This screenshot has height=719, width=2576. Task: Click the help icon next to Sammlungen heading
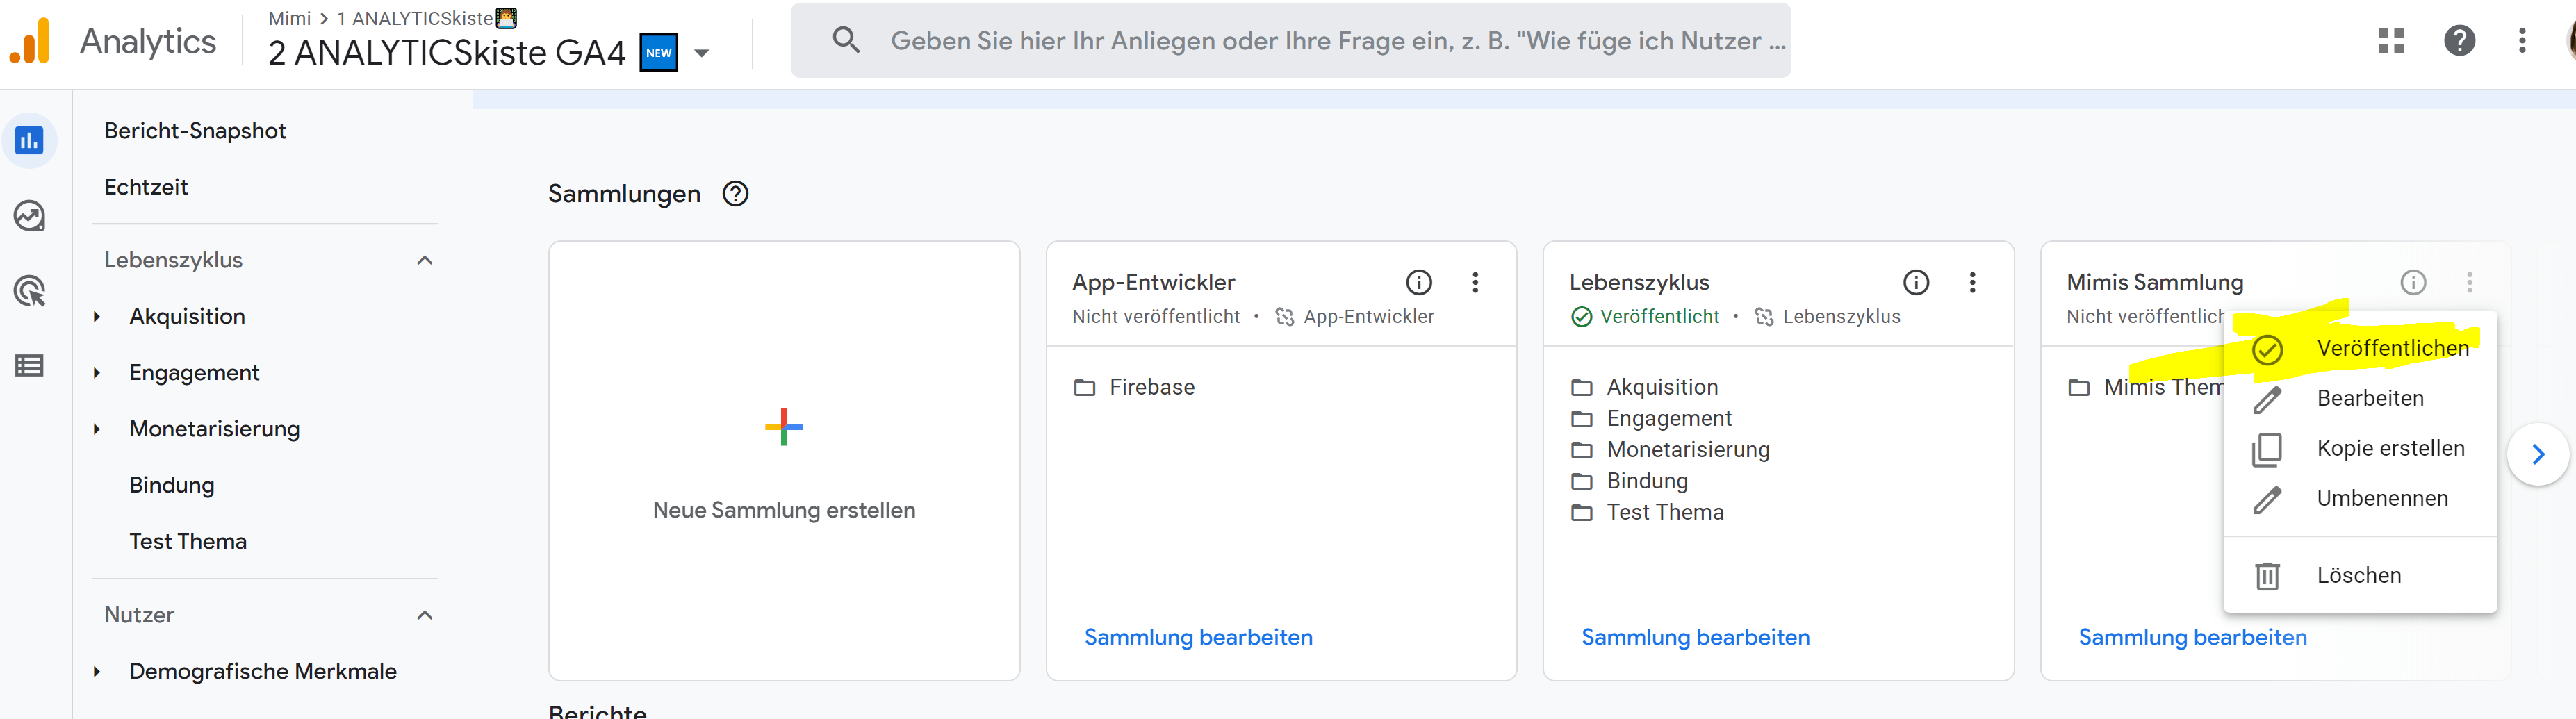coord(735,194)
